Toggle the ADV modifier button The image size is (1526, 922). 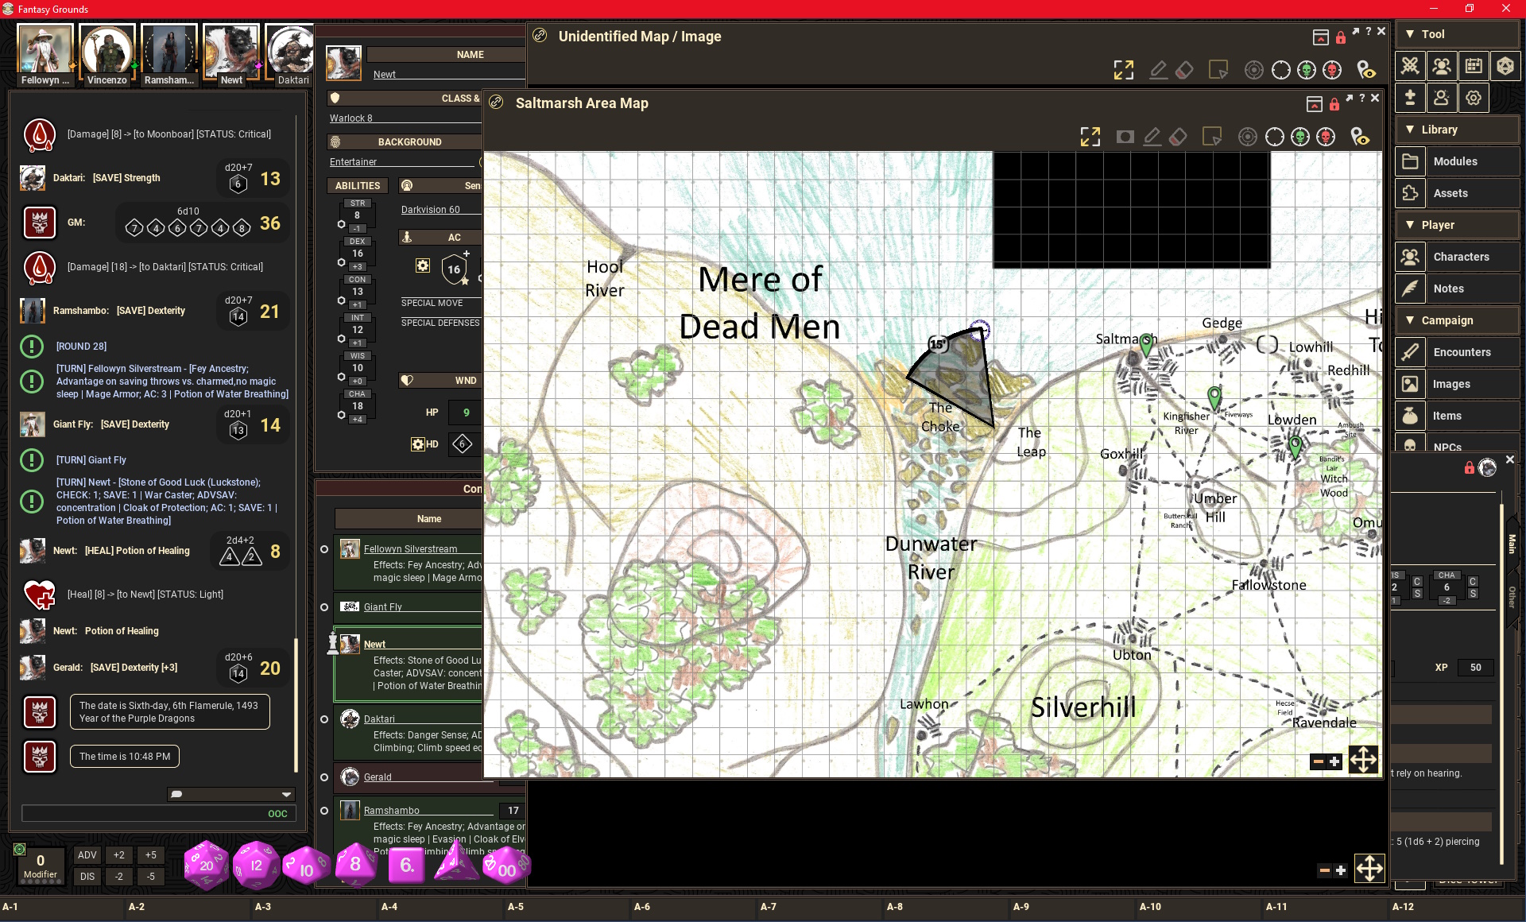click(87, 855)
